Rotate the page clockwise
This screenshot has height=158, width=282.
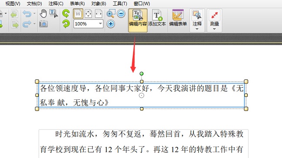coord(66,24)
